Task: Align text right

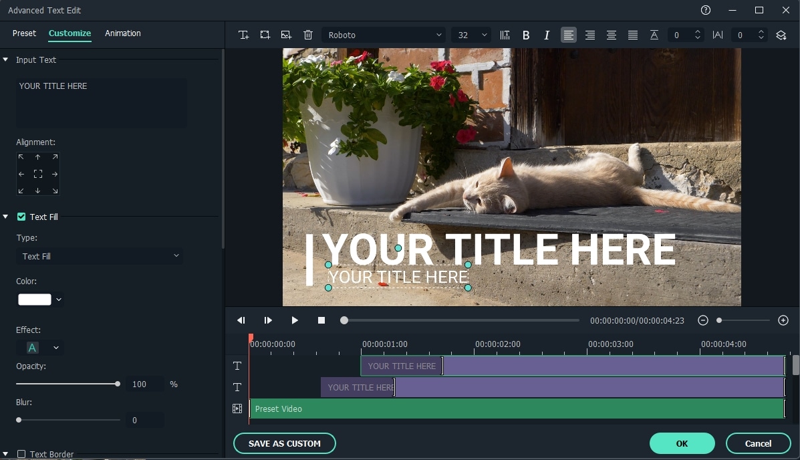Action: 589,35
